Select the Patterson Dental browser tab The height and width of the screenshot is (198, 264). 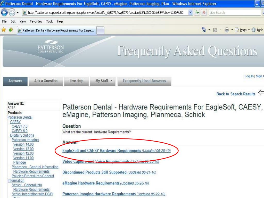57,30
